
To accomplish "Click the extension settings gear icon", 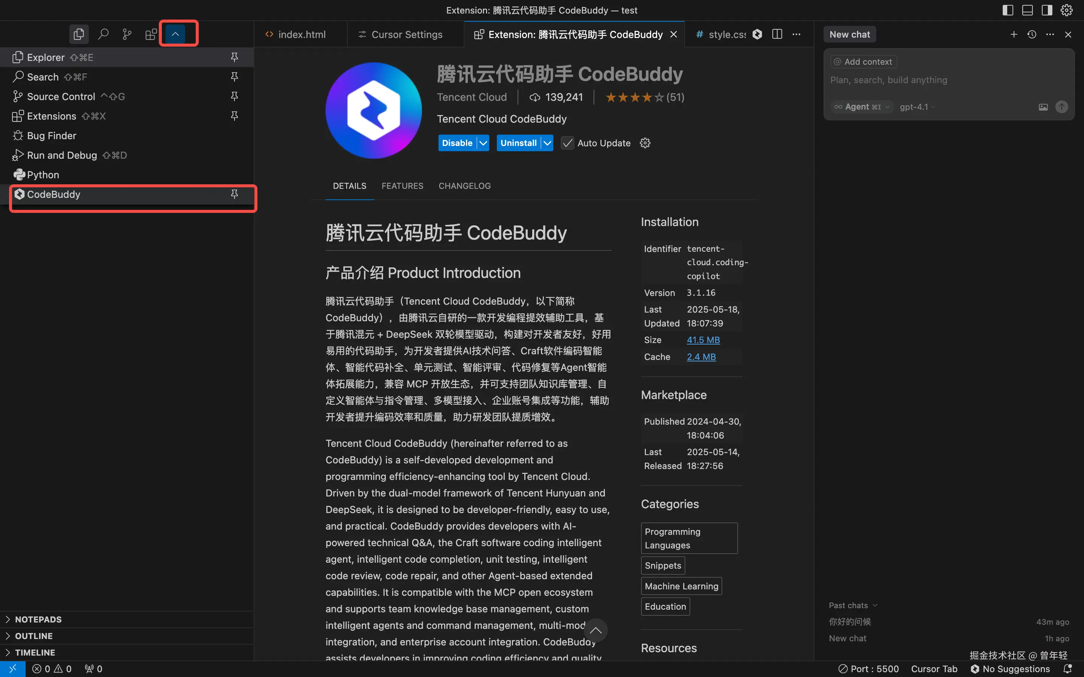I will point(645,143).
